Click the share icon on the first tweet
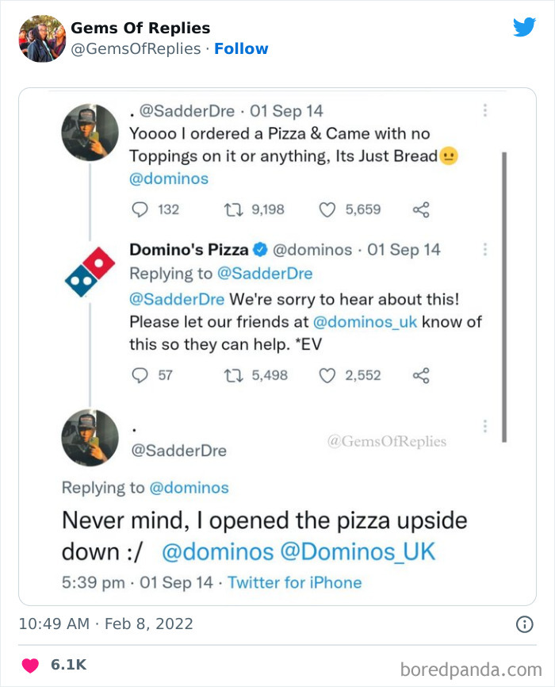 coord(422,209)
